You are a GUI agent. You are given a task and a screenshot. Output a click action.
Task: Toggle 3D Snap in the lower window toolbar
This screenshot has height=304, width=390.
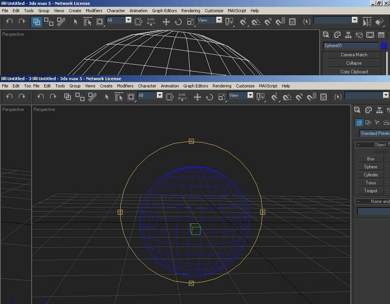pos(274,97)
